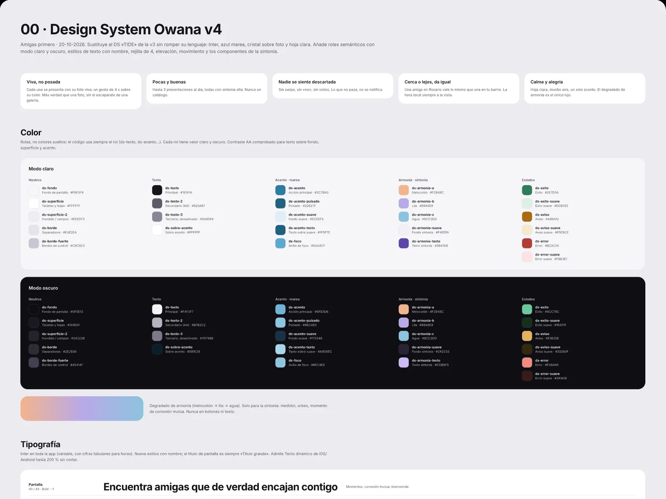The height and width of the screenshot is (499, 666).
Task: Click Modo oscuro ds-exito mint swatch
Action: (527, 309)
